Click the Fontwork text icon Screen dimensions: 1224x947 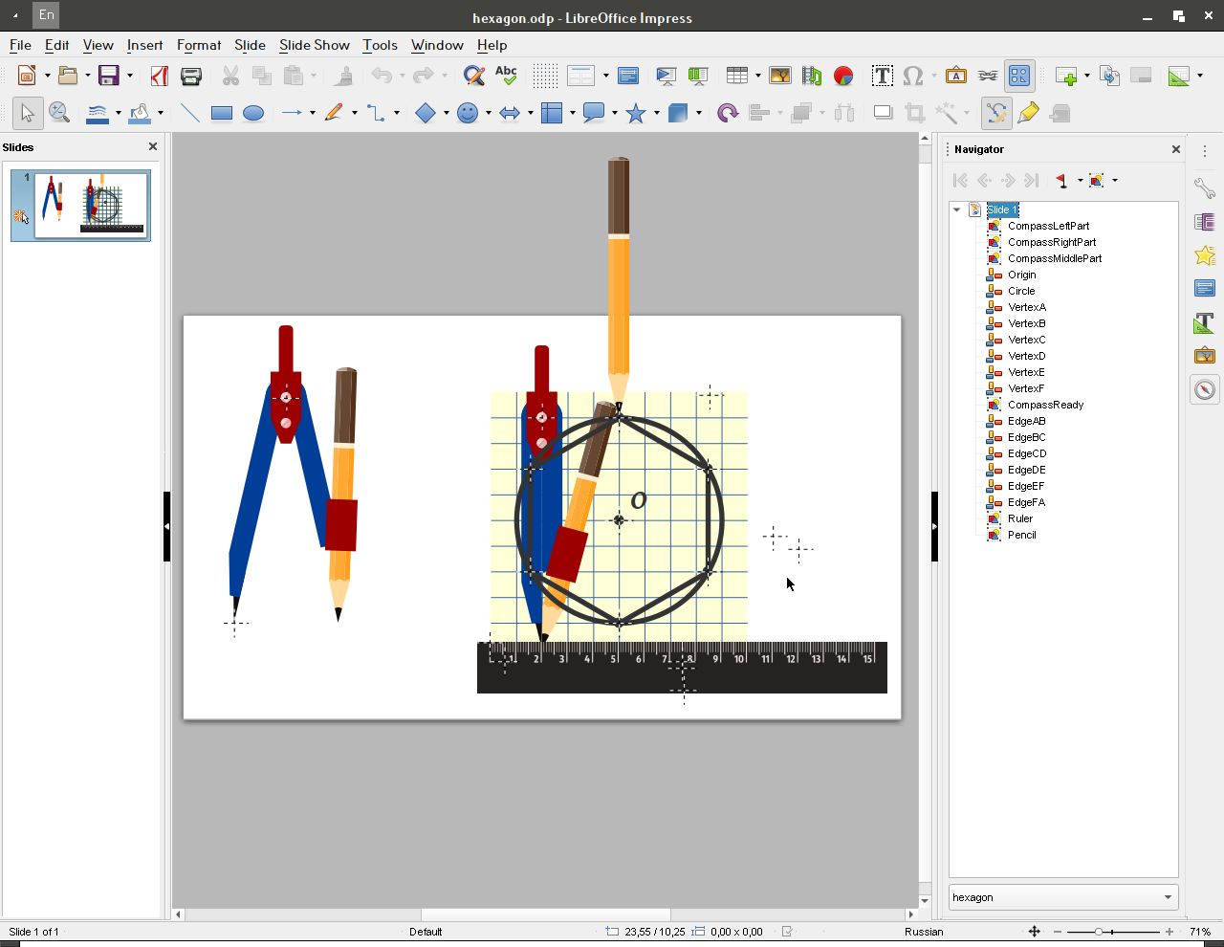(956, 76)
